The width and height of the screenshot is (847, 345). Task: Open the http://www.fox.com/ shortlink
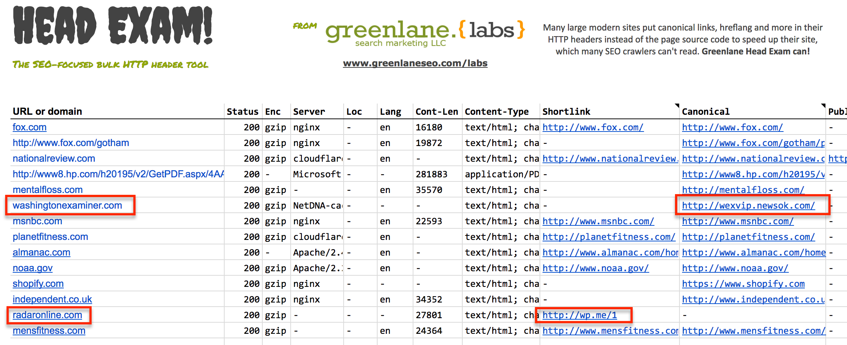click(593, 127)
